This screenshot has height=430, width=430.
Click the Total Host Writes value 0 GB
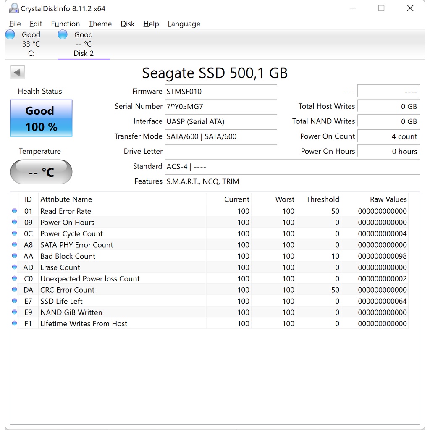click(388, 106)
